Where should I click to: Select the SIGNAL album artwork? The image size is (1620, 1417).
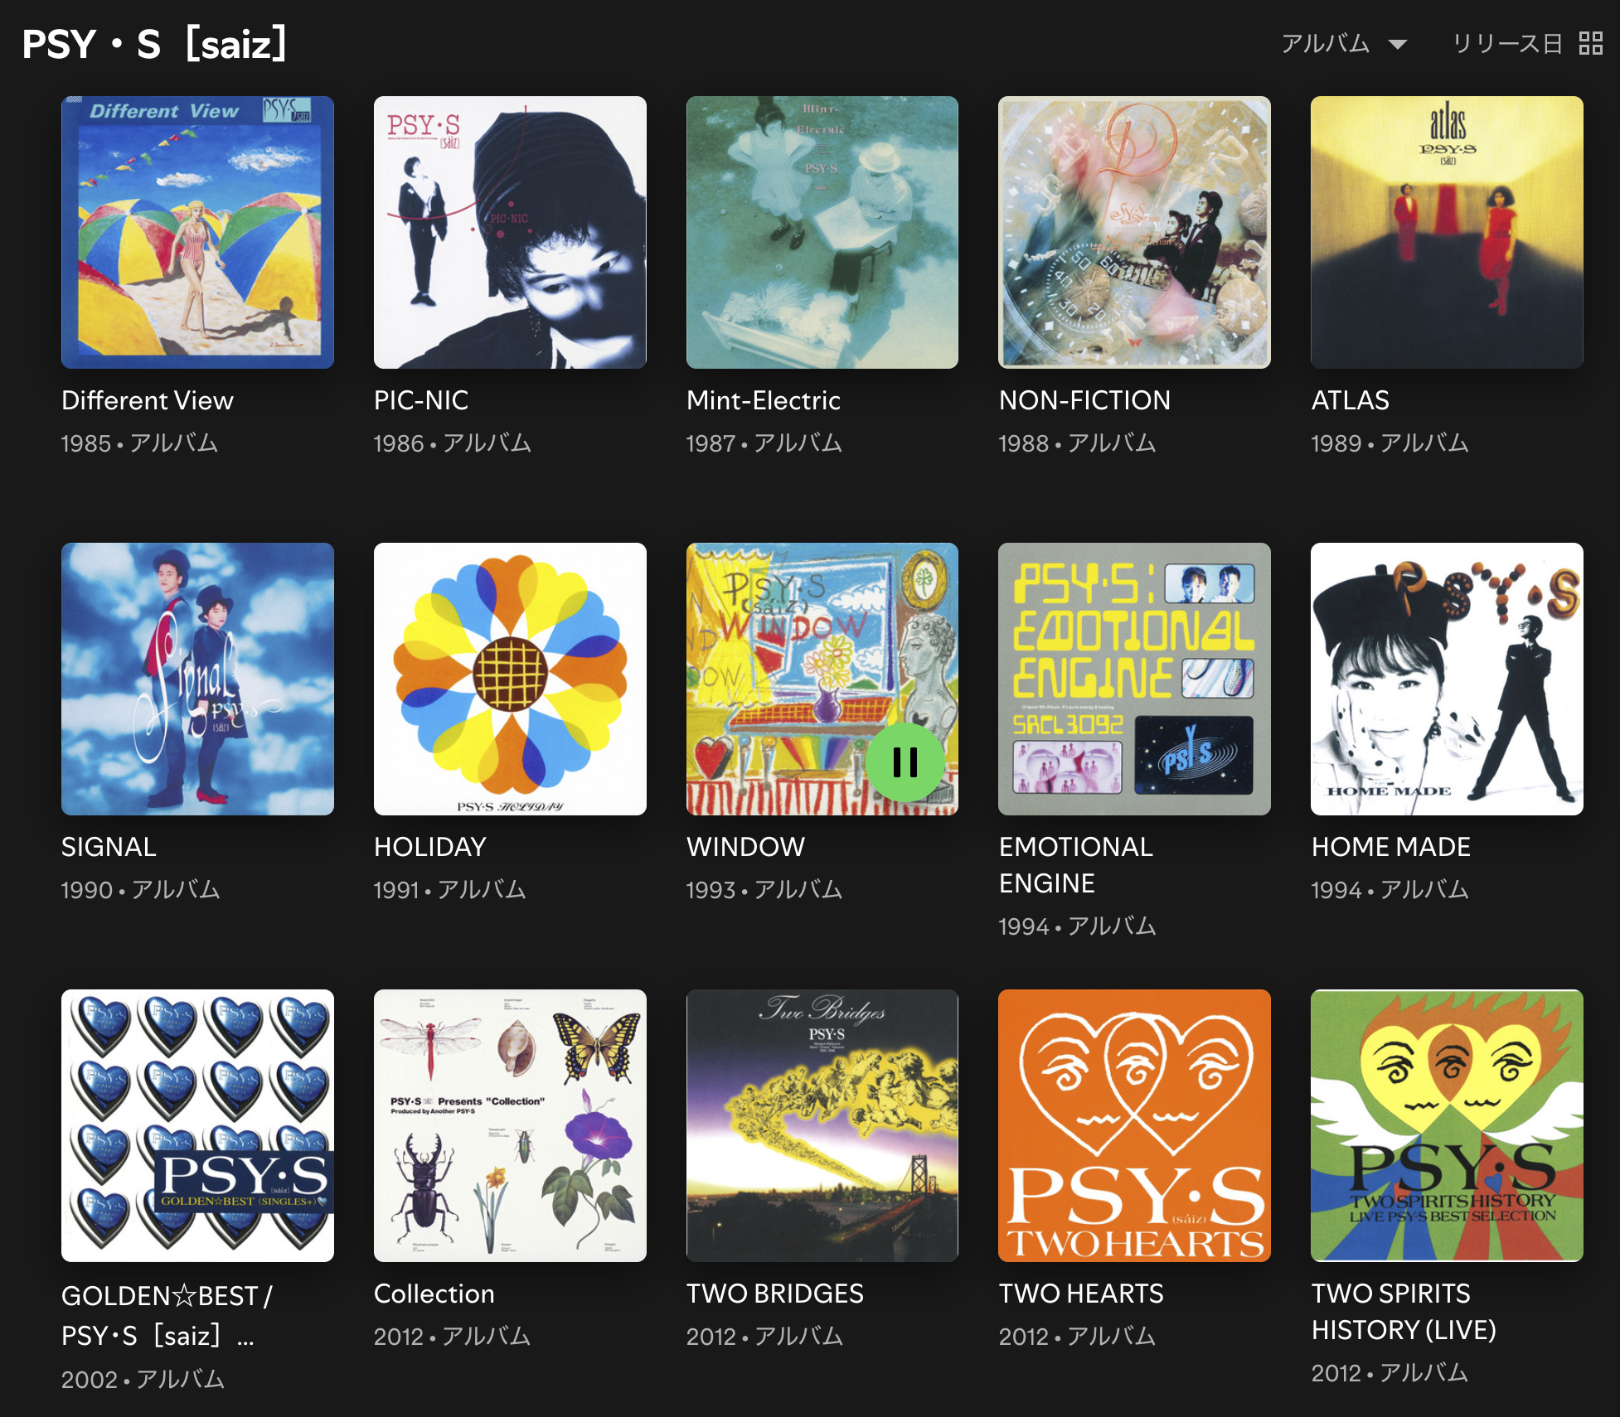pos(197,679)
